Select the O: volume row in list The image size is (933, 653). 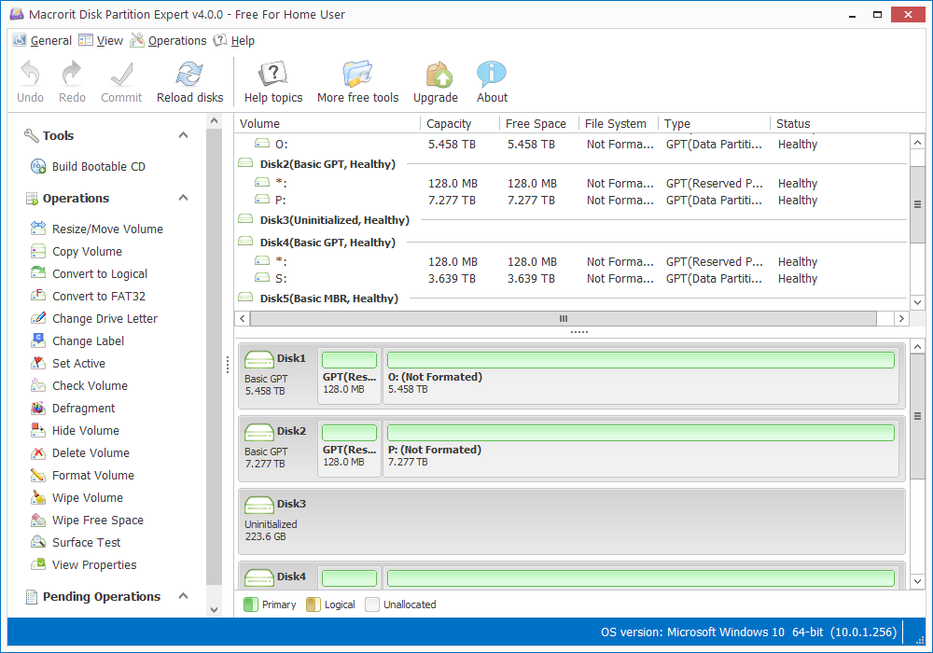click(x=572, y=144)
